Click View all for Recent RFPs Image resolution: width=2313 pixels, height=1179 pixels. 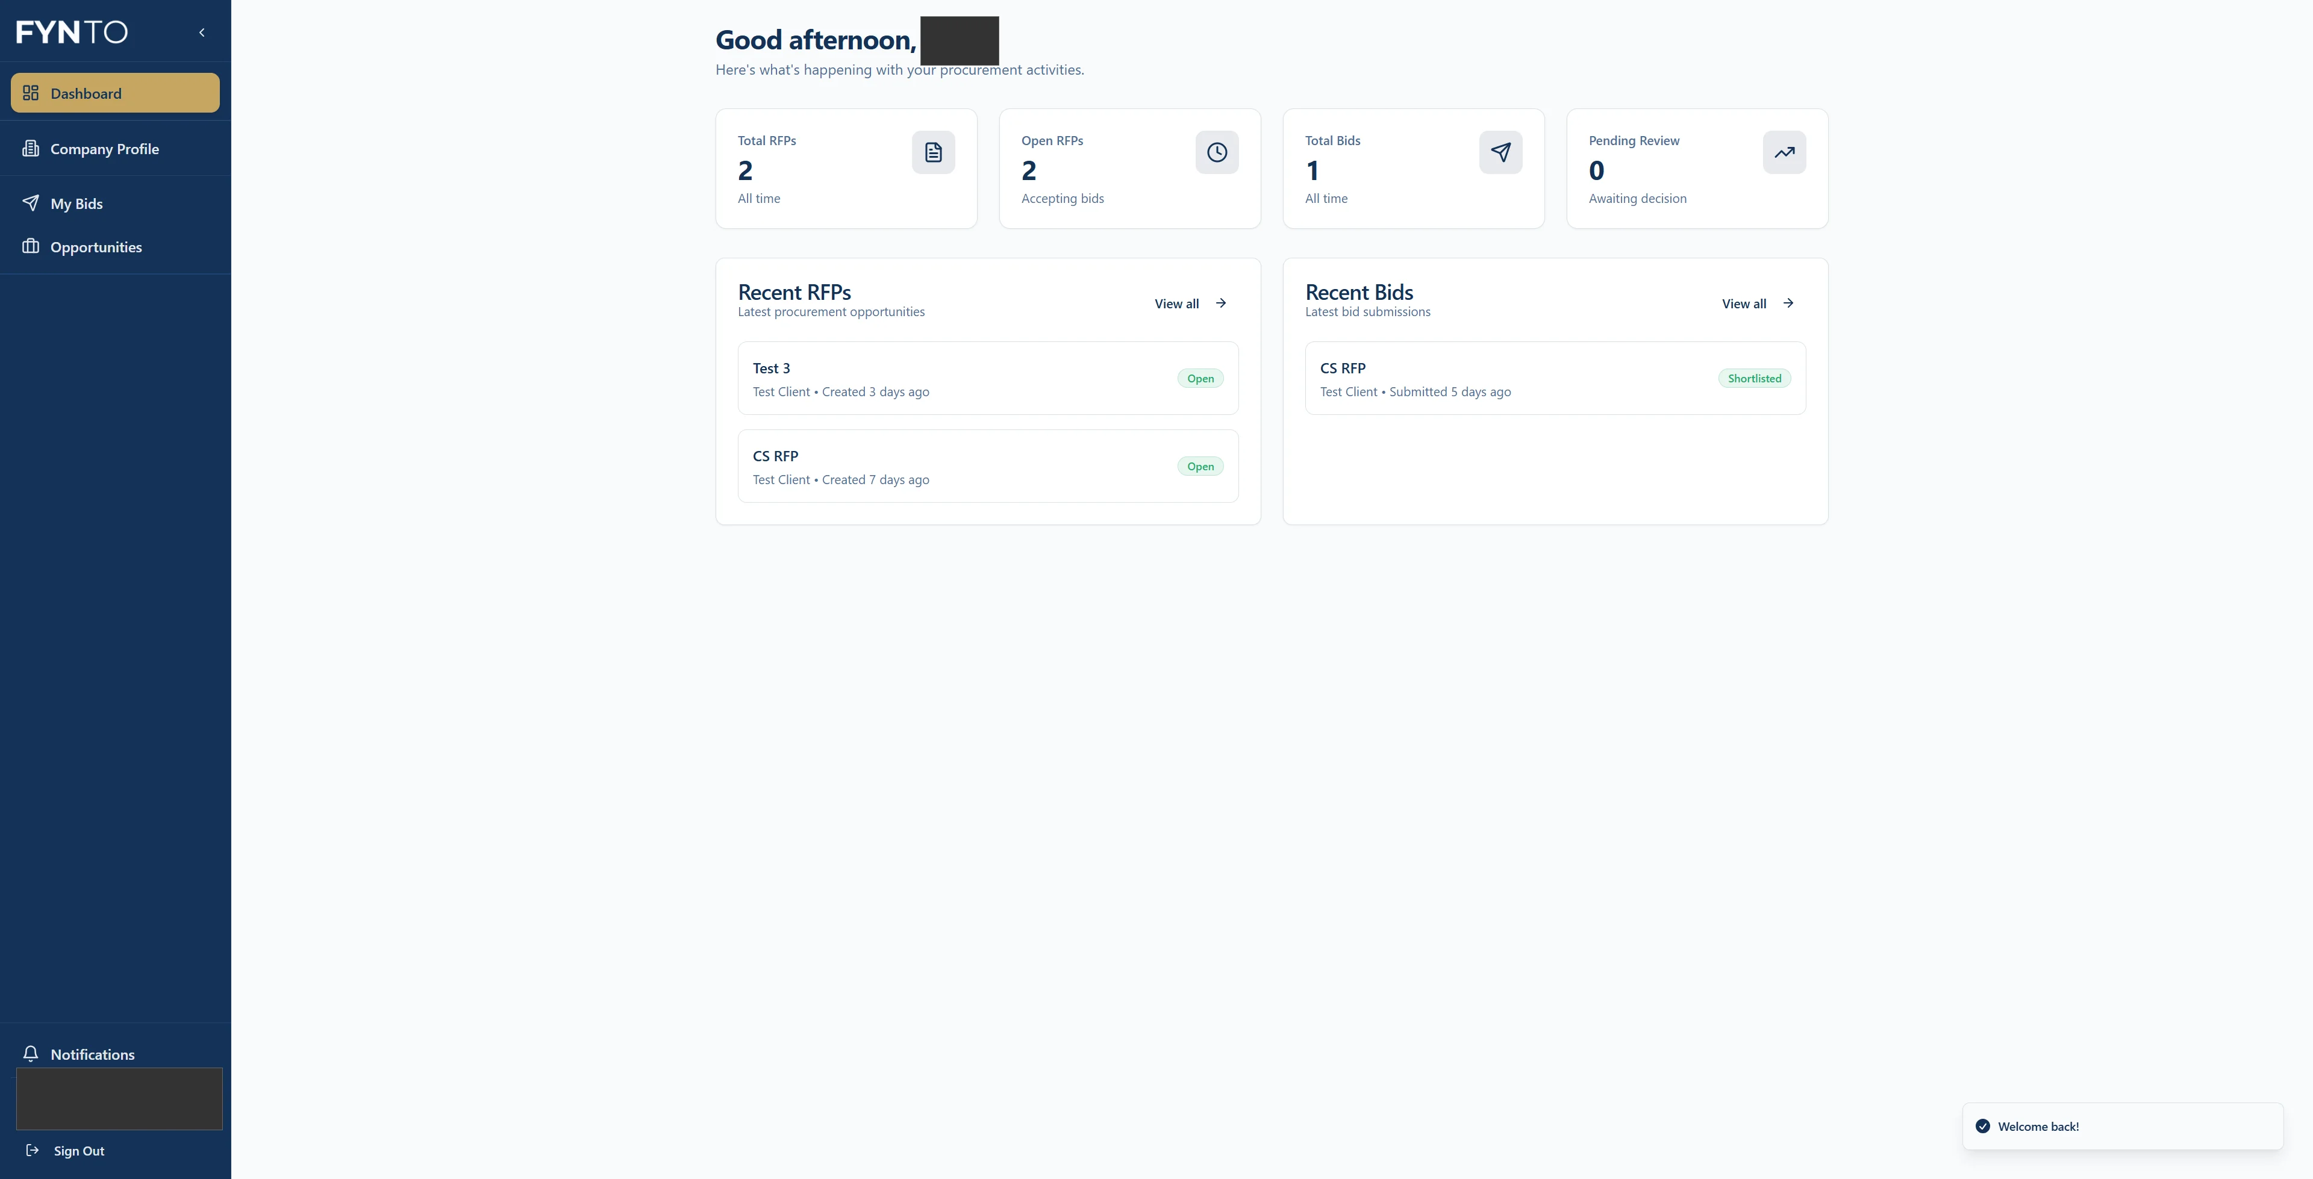[x=1190, y=303]
